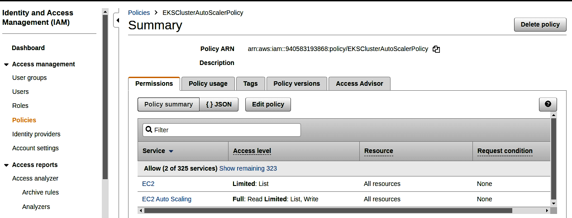The height and width of the screenshot is (218, 572).
Task: Click 'All resources' in the EC2 row
Action: [382, 184]
